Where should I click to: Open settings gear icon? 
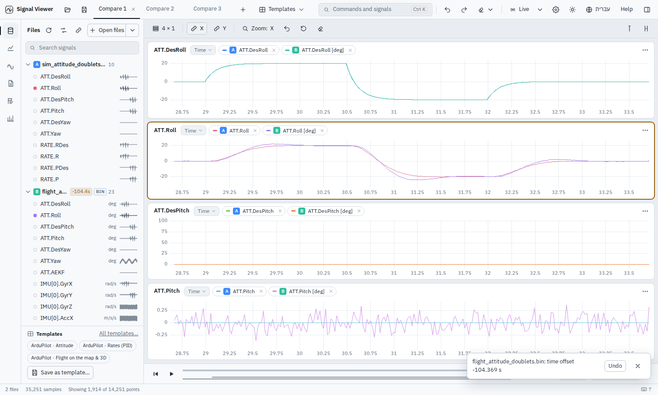pyautogui.click(x=556, y=9)
